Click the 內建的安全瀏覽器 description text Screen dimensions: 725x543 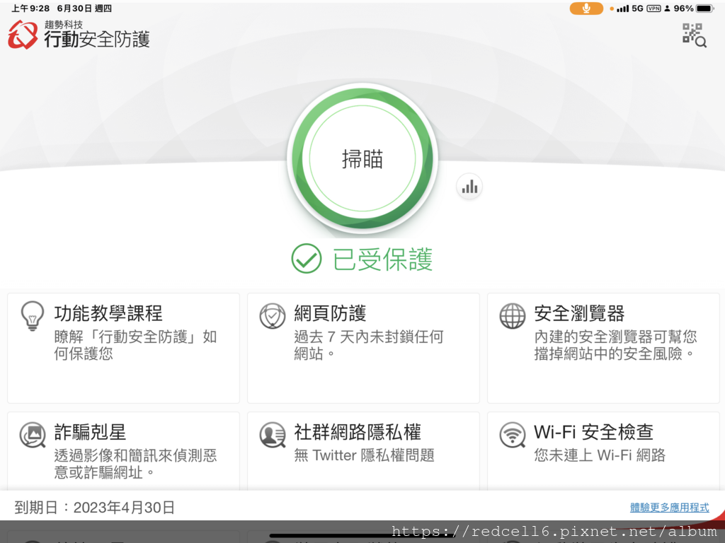(615, 345)
